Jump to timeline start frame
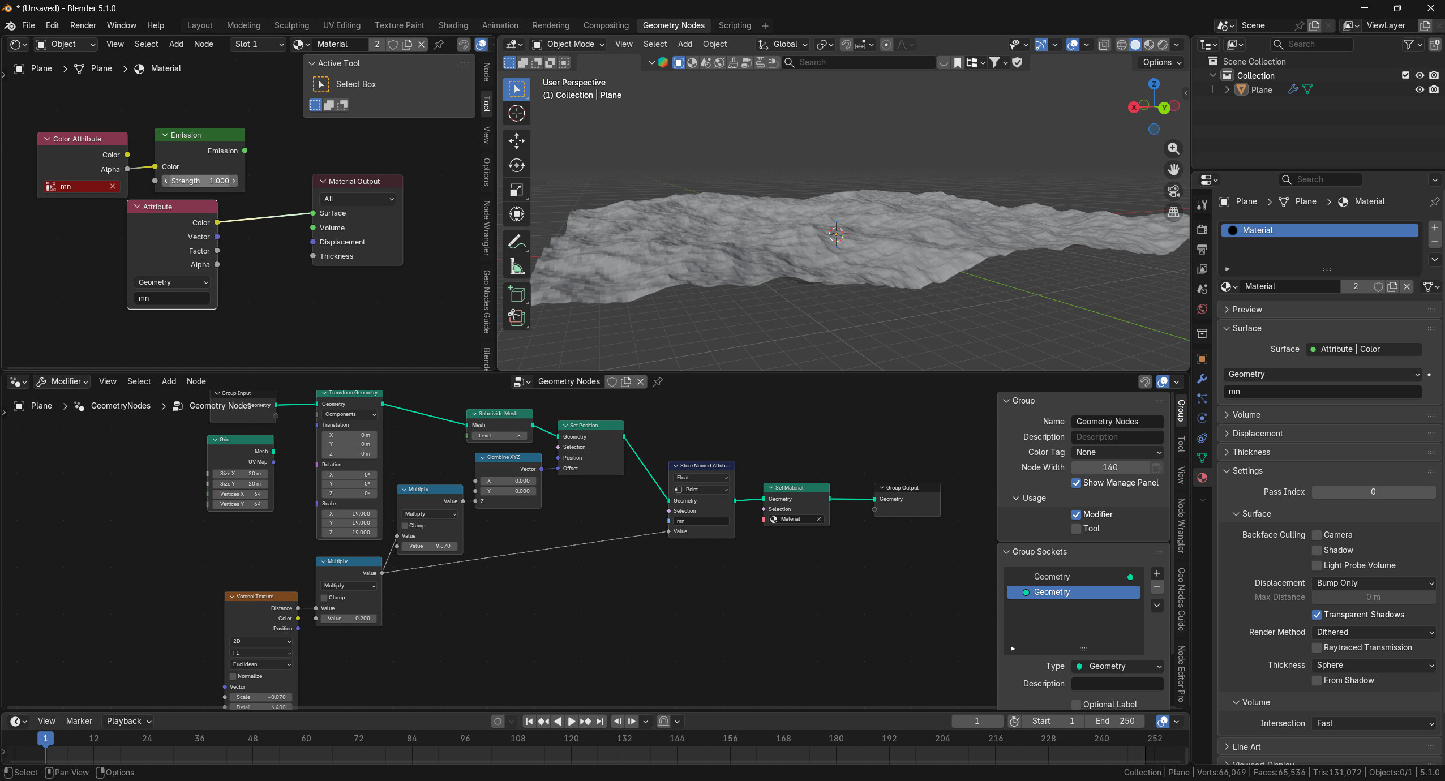The width and height of the screenshot is (1445, 781). click(529, 721)
